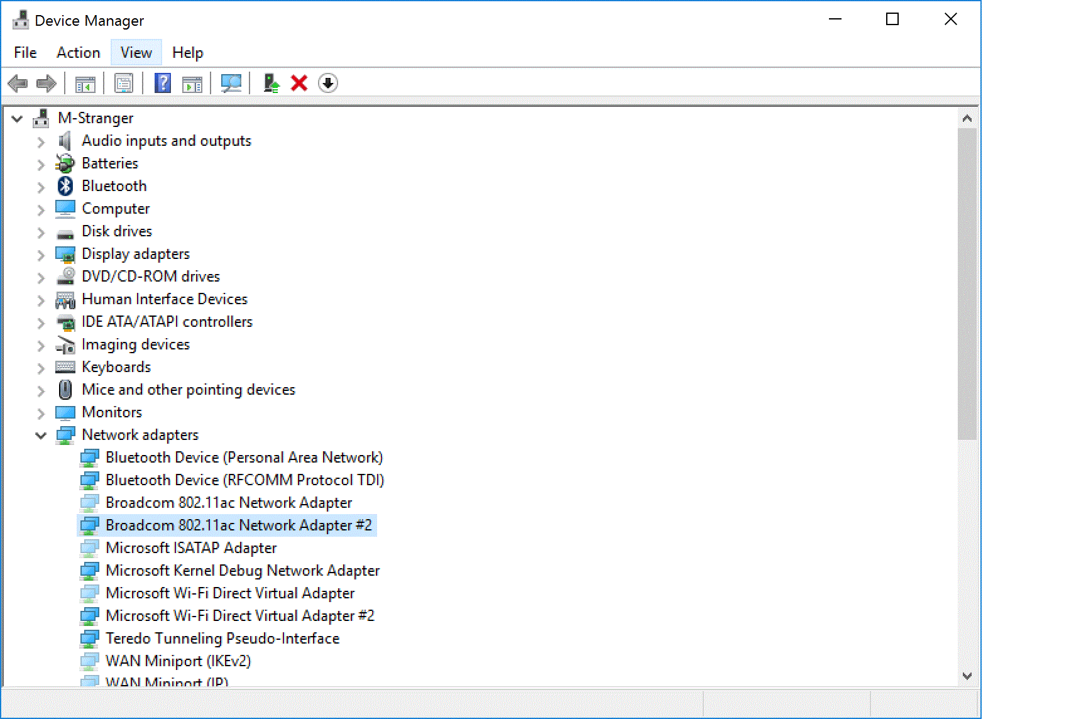
Task: Select Bluetooth Device (Personal Area Network)
Action: pos(244,458)
